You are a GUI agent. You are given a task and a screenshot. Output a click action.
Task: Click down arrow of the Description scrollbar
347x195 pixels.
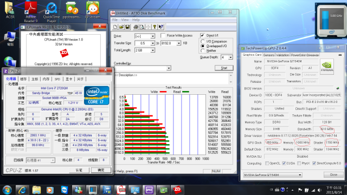(x=231, y=82)
